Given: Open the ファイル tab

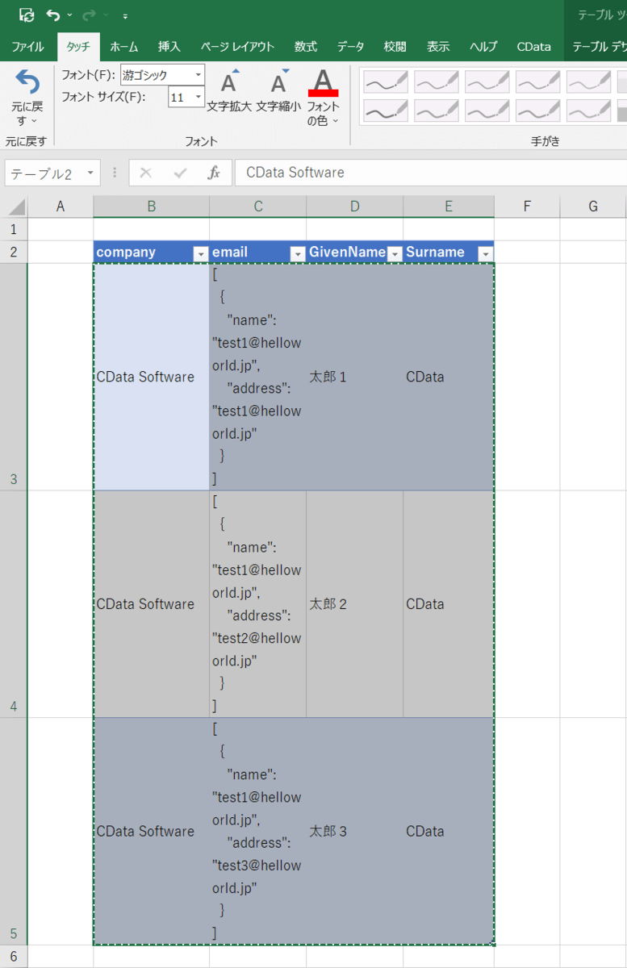Looking at the screenshot, I should pos(27,47).
